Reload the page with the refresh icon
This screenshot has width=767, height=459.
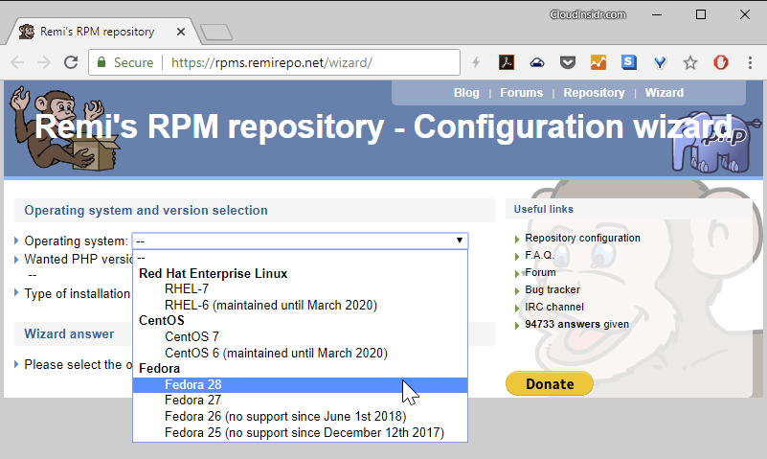[70, 62]
